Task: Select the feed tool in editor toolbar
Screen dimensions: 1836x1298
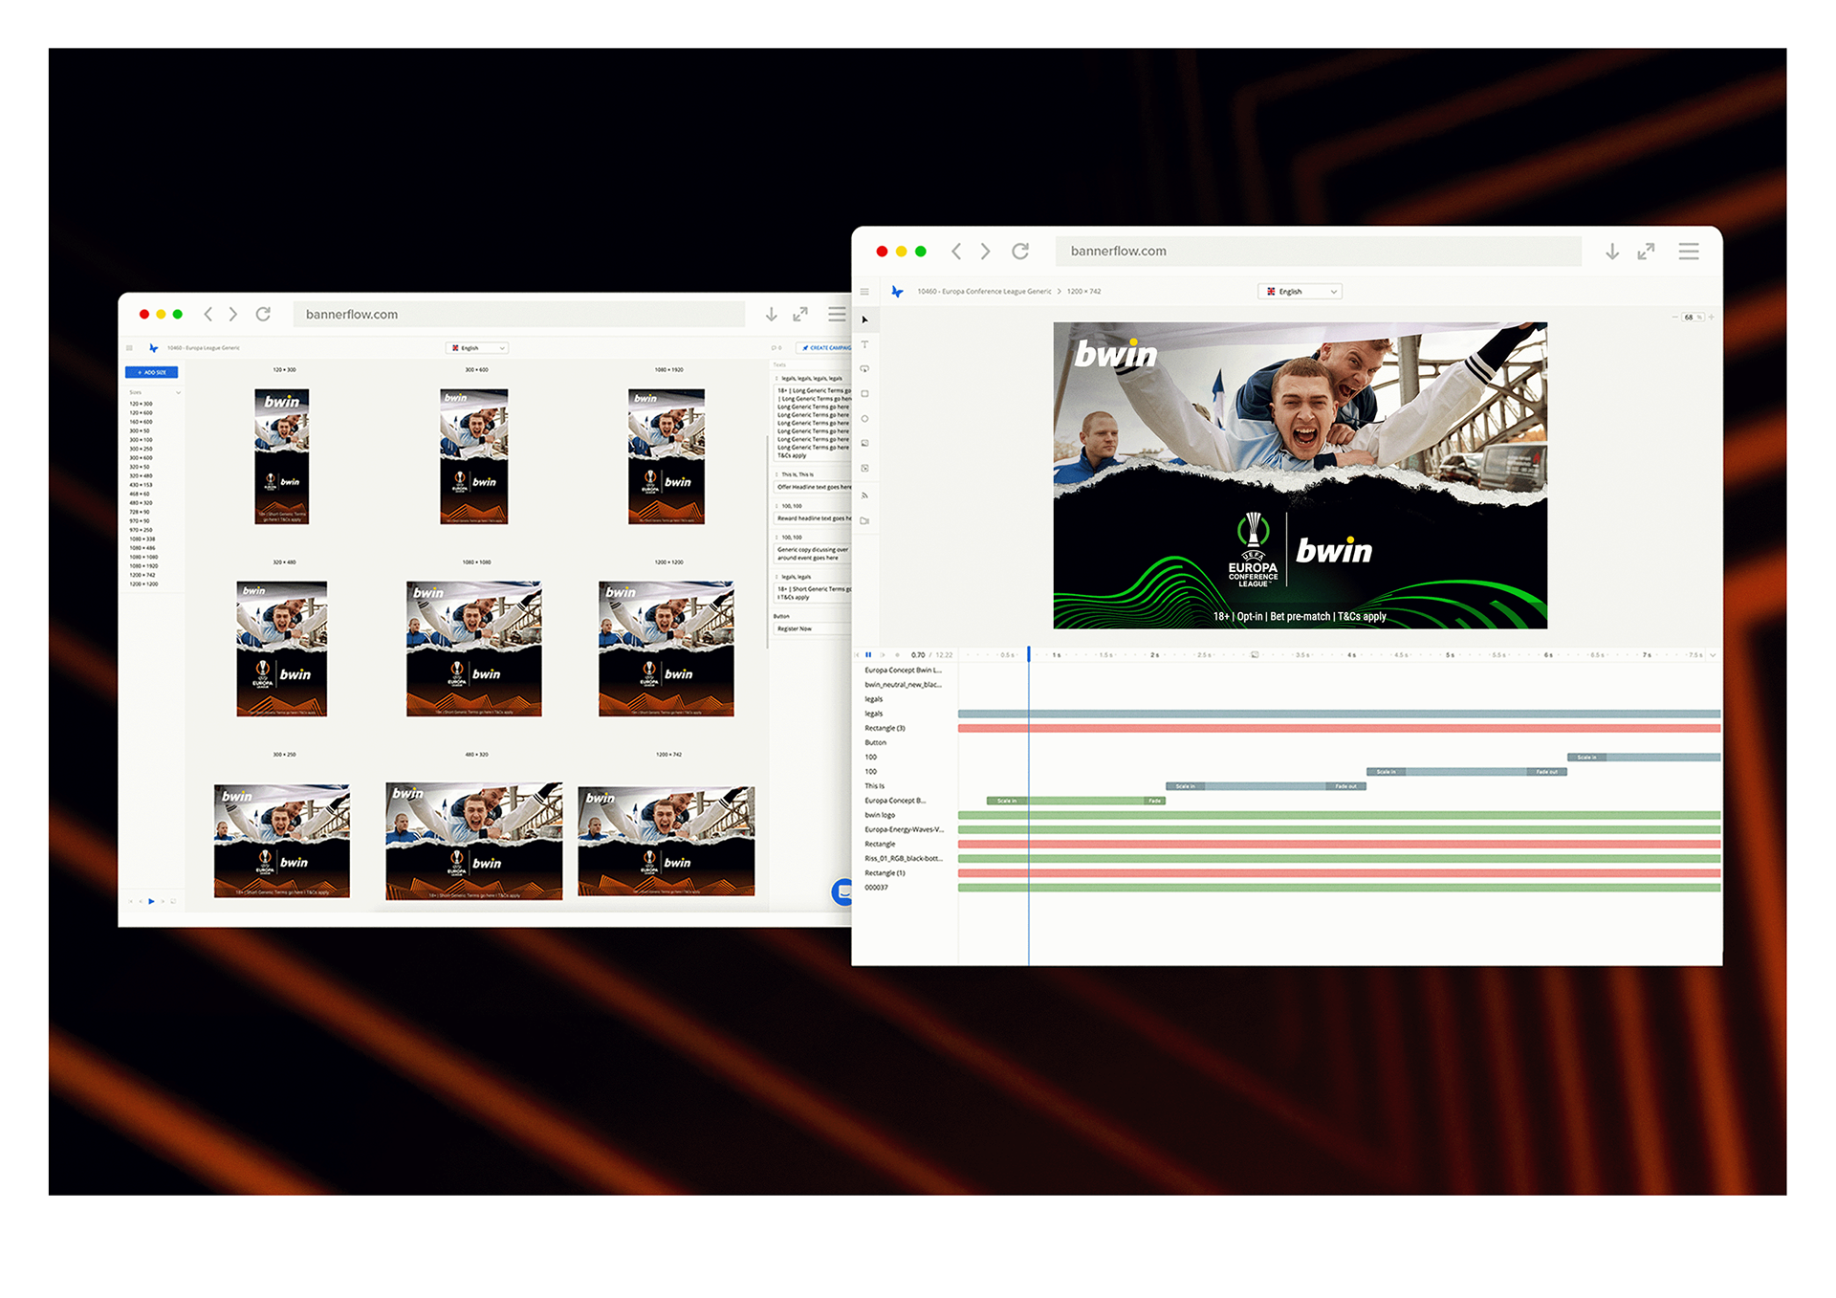Action: pos(864,495)
